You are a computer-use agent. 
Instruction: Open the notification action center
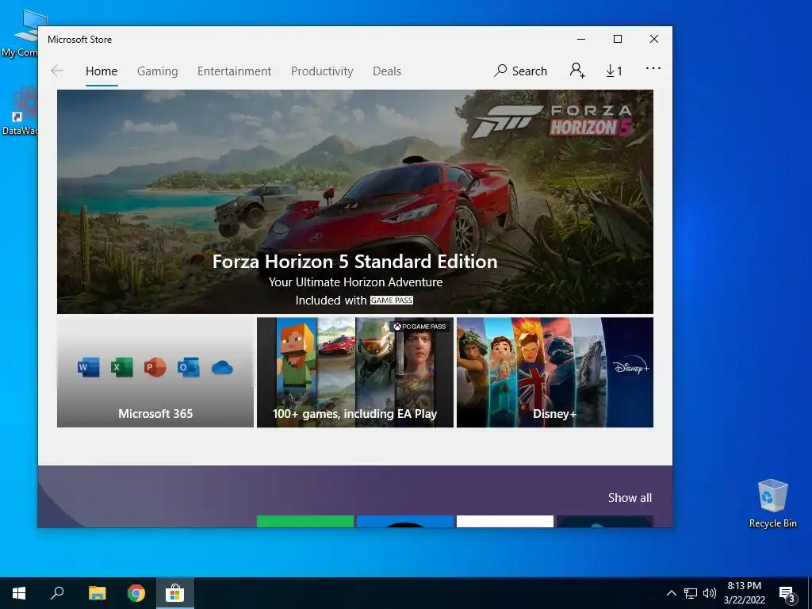[787, 594]
